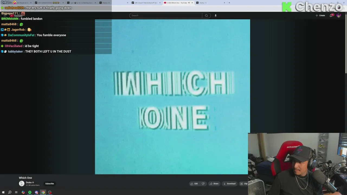This screenshot has height=195, width=347.
Task: Like the video with 32K likes
Action: point(194,184)
